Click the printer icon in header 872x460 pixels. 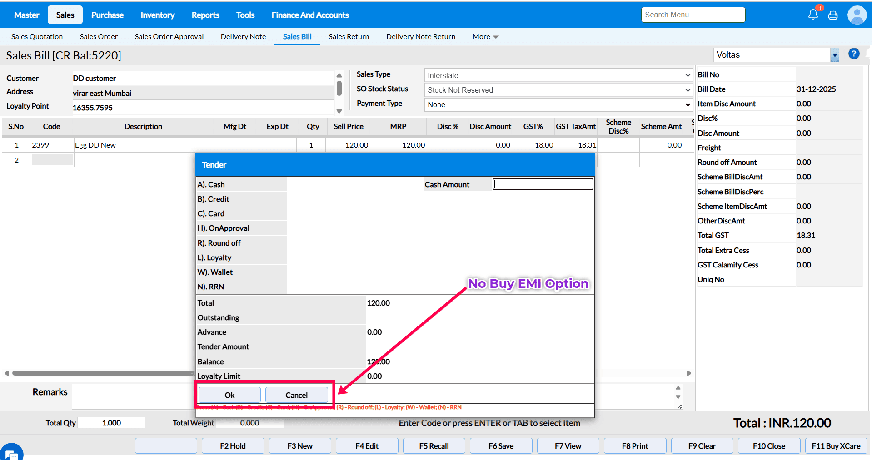(833, 15)
